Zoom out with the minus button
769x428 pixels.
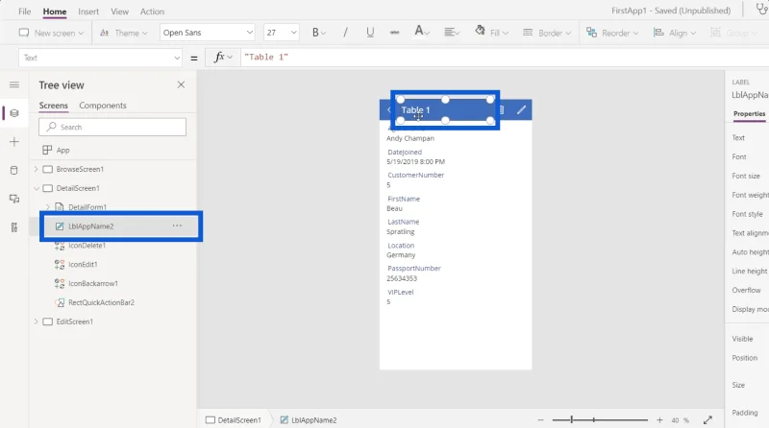540,420
